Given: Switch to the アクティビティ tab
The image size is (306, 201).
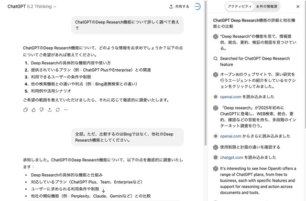Looking at the screenshot, I should pos(240,6).
